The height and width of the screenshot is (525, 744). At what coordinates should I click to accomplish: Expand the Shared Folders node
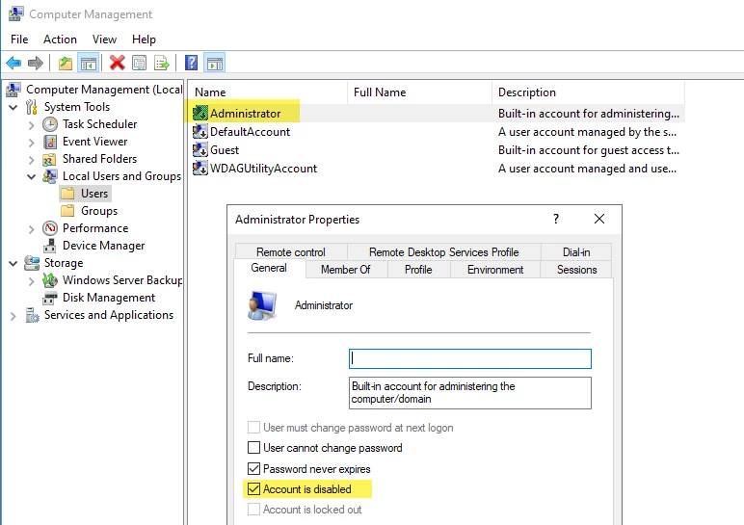31,160
